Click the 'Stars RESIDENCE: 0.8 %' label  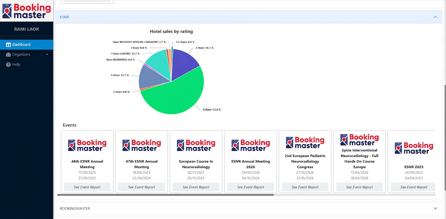(x=121, y=60)
